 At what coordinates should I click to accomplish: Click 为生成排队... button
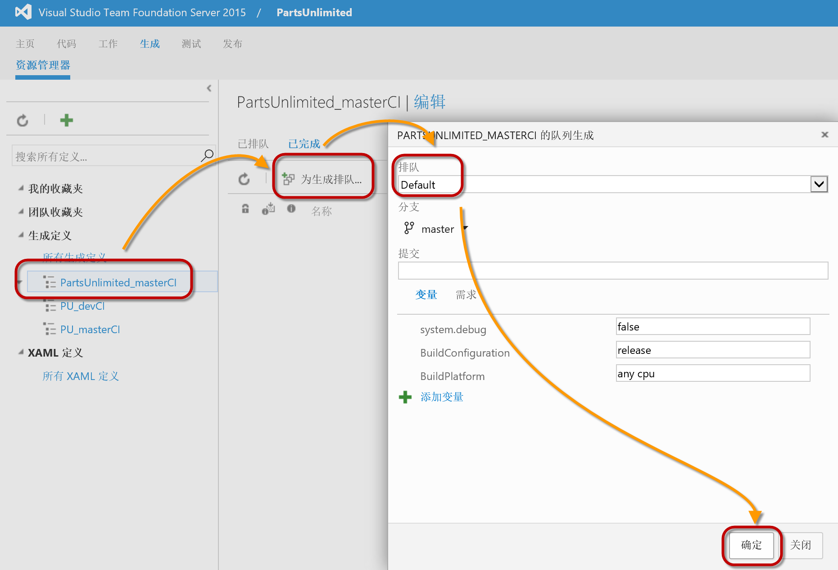pos(322,179)
